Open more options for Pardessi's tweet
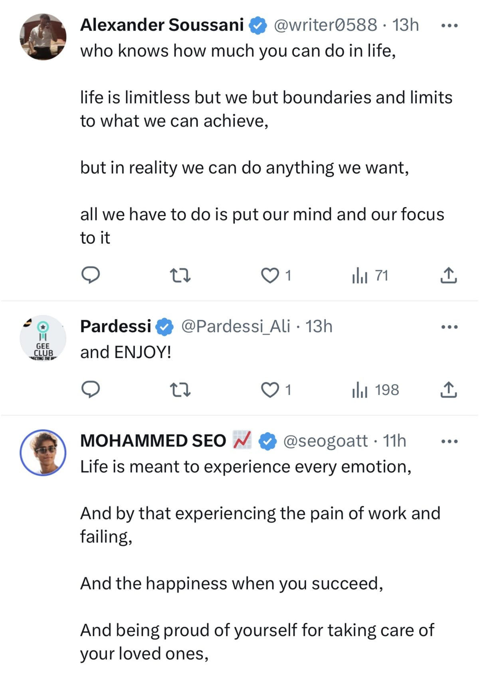This screenshot has width=479, height=673. (449, 327)
